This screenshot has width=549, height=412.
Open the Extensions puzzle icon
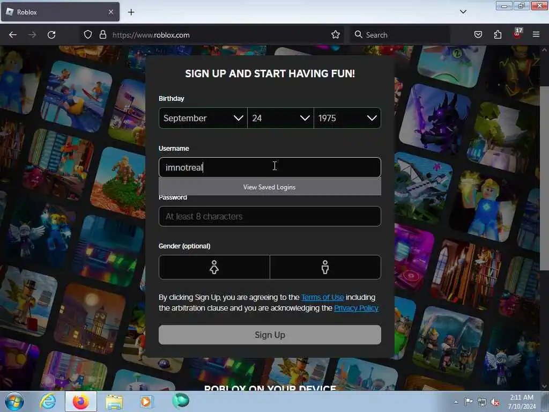point(498,35)
